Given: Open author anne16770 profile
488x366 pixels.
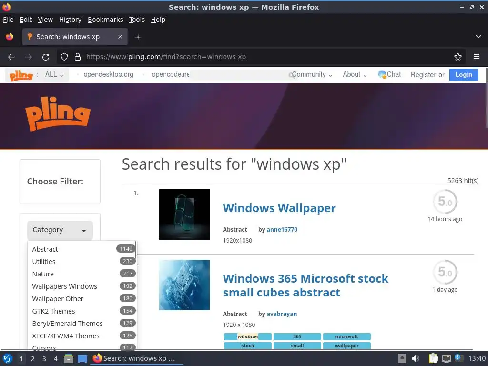Looking at the screenshot, I should coord(282,230).
